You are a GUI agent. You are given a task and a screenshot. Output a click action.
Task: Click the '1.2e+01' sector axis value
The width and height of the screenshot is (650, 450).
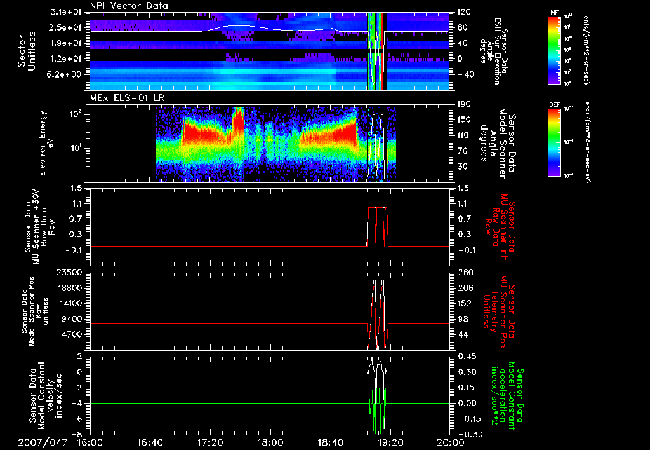pyautogui.click(x=66, y=59)
